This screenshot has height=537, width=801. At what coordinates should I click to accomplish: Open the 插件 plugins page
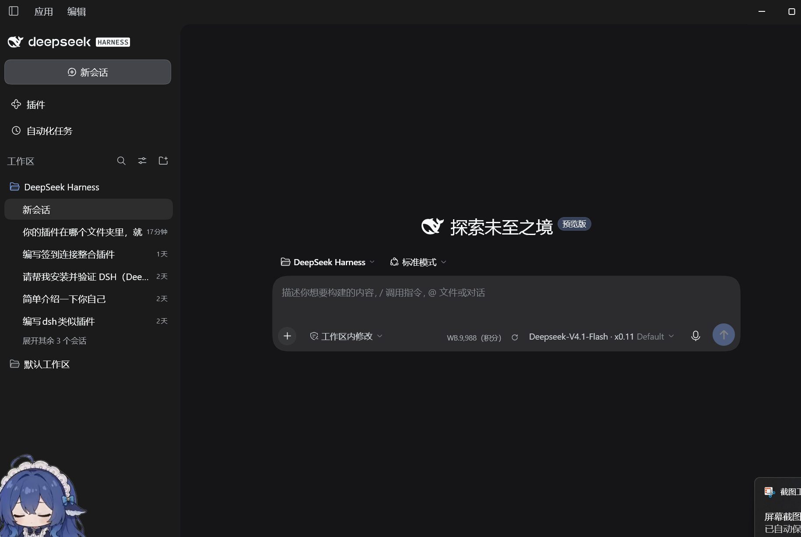(x=28, y=105)
